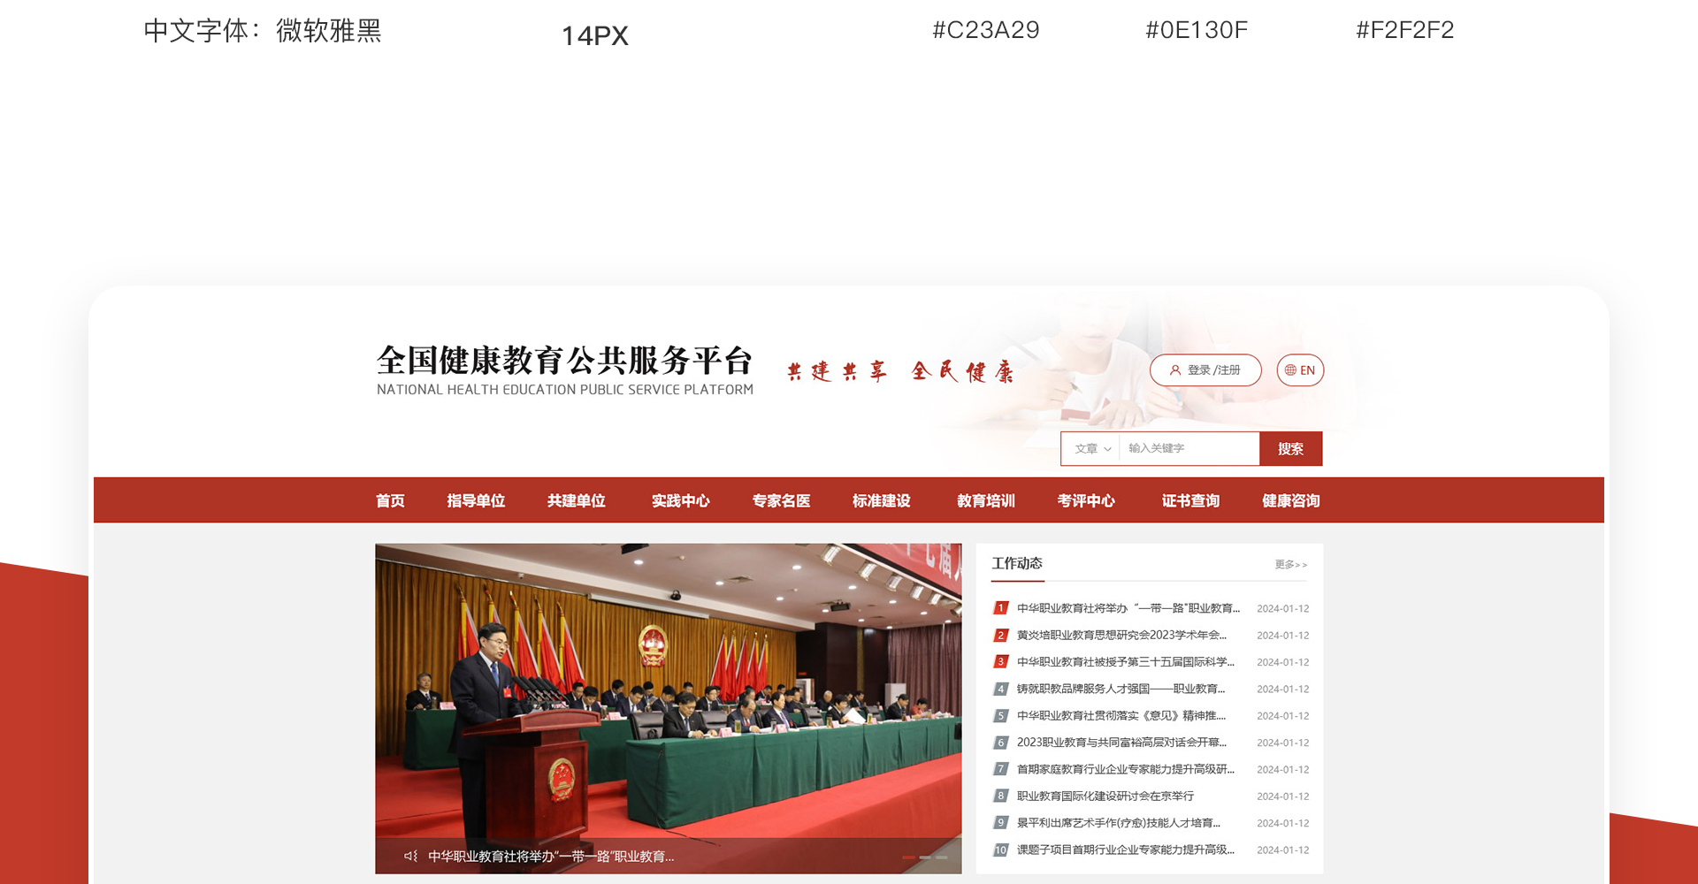Go to 专家名医 in the navigation bar
The height and width of the screenshot is (884, 1698).
pos(780,500)
